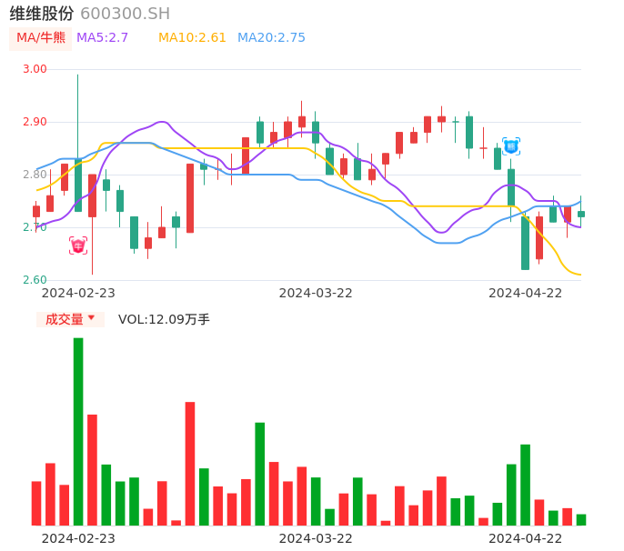Click the red bull marker icon
Screen dimensions: 624x551
pos(78,245)
